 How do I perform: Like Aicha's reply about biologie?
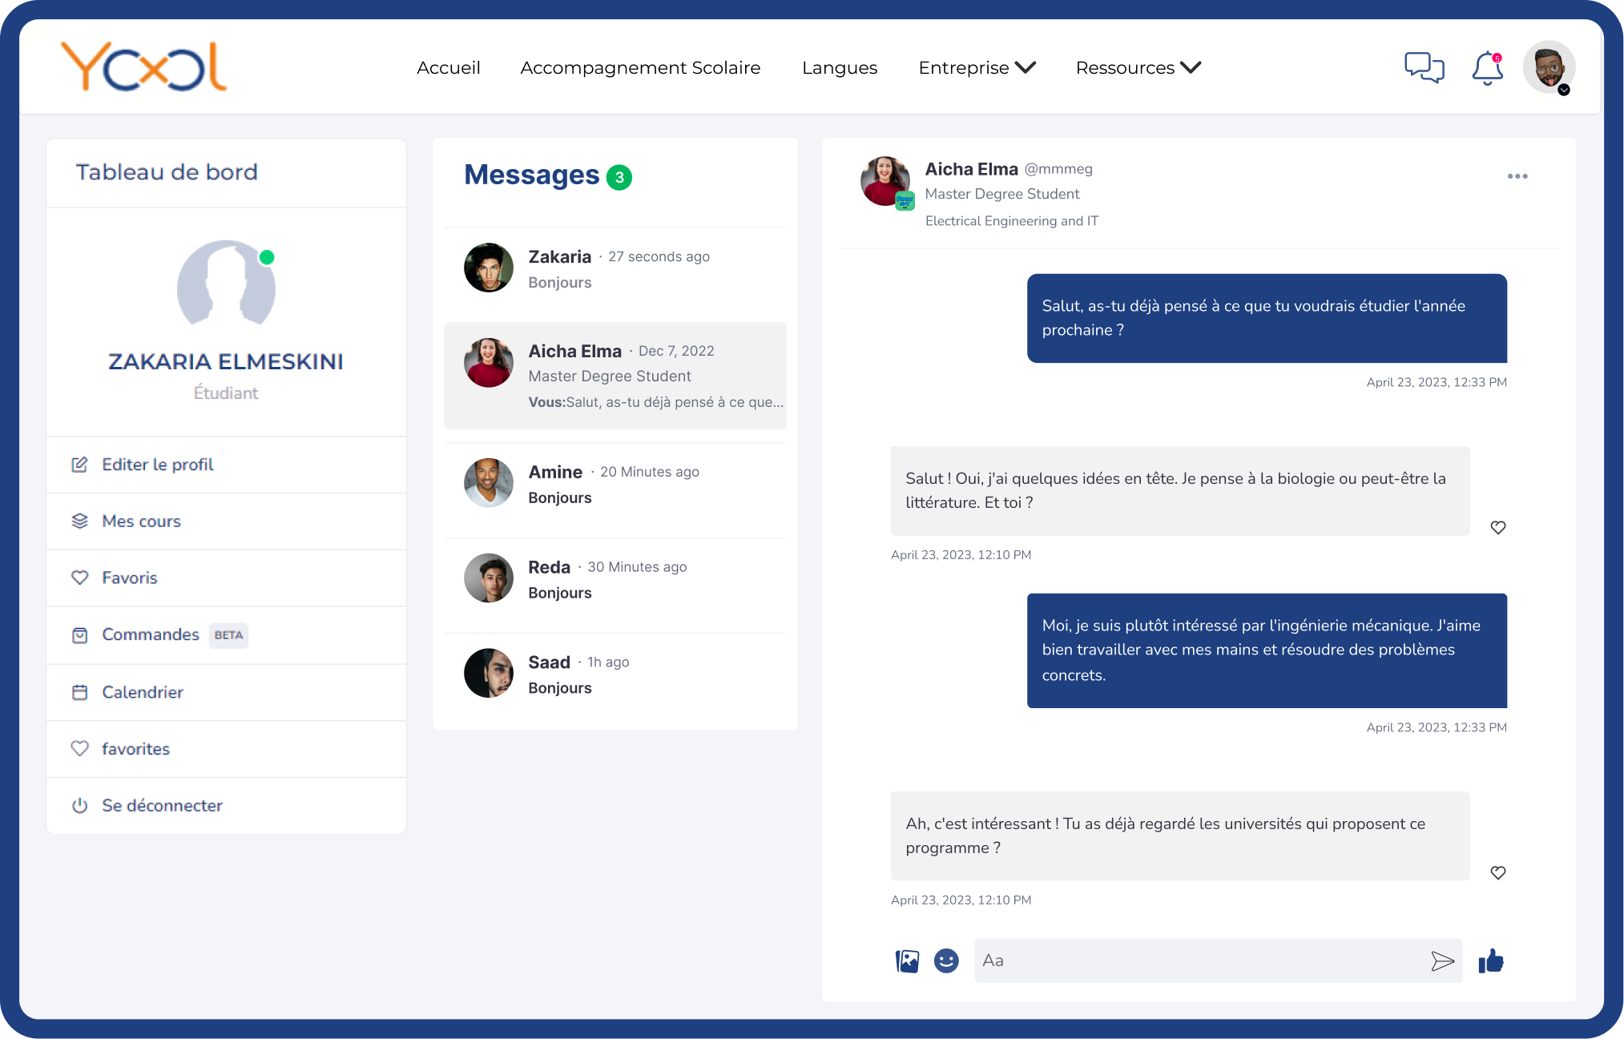pos(1498,527)
